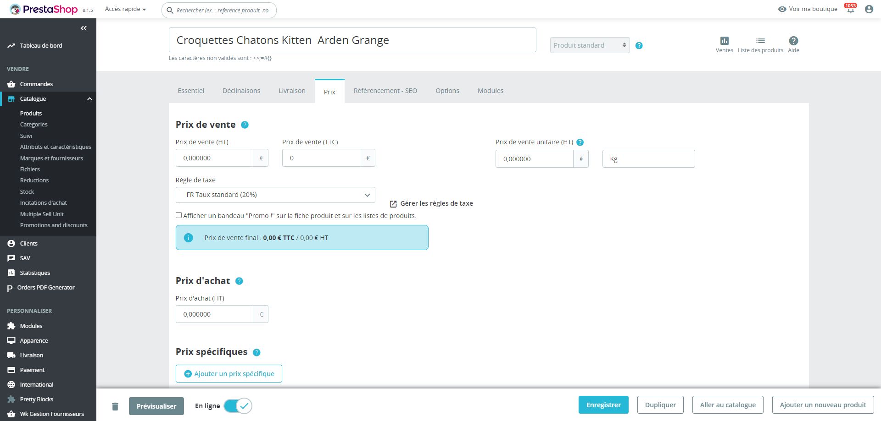Open the Aide help icon
This screenshot has height=421, width=881.
point(793,41)
